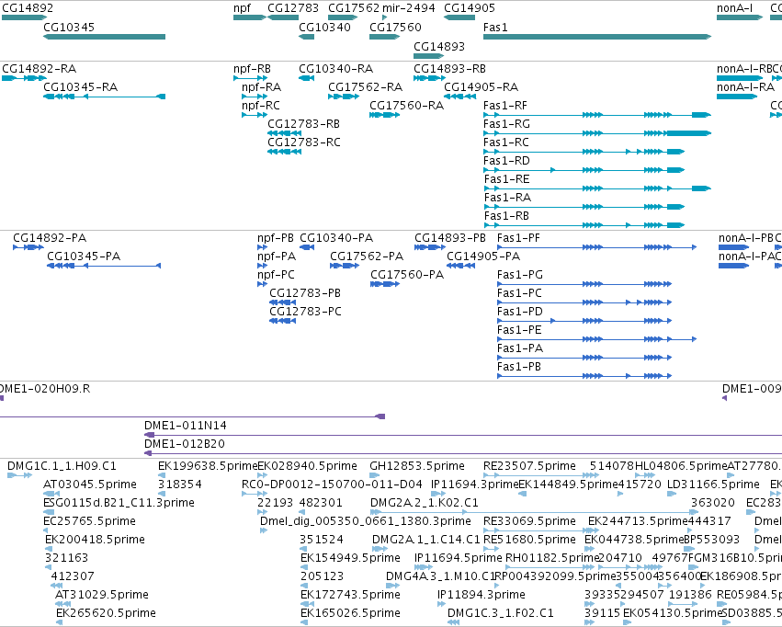Open the EK154949.5prime EST label
The width and height of the screenshot is (782, 627).
point(351,557)
